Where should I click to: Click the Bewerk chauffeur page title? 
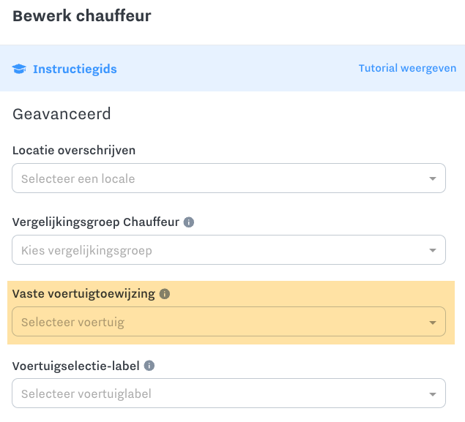point(82,15)
